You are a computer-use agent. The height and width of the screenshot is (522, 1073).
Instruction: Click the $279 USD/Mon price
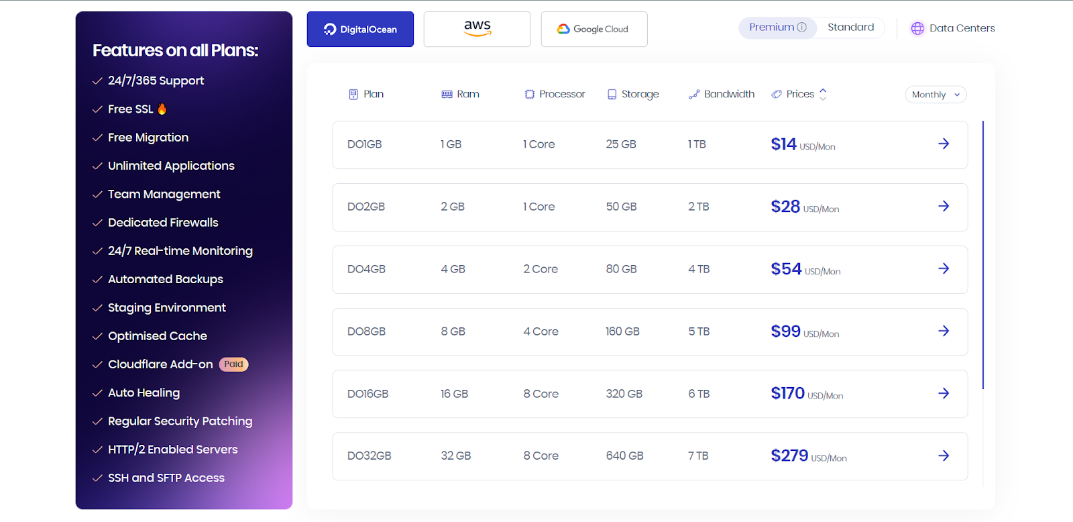coord(809,456)
